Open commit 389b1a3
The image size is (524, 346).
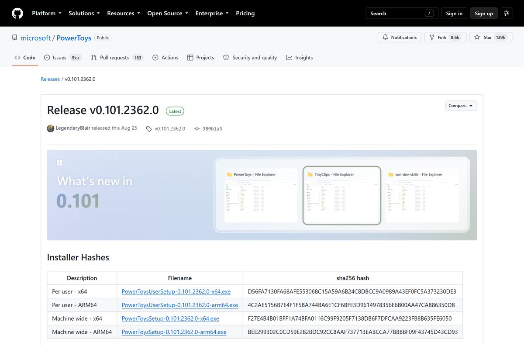pyautogui.click(x=212, y=129)
